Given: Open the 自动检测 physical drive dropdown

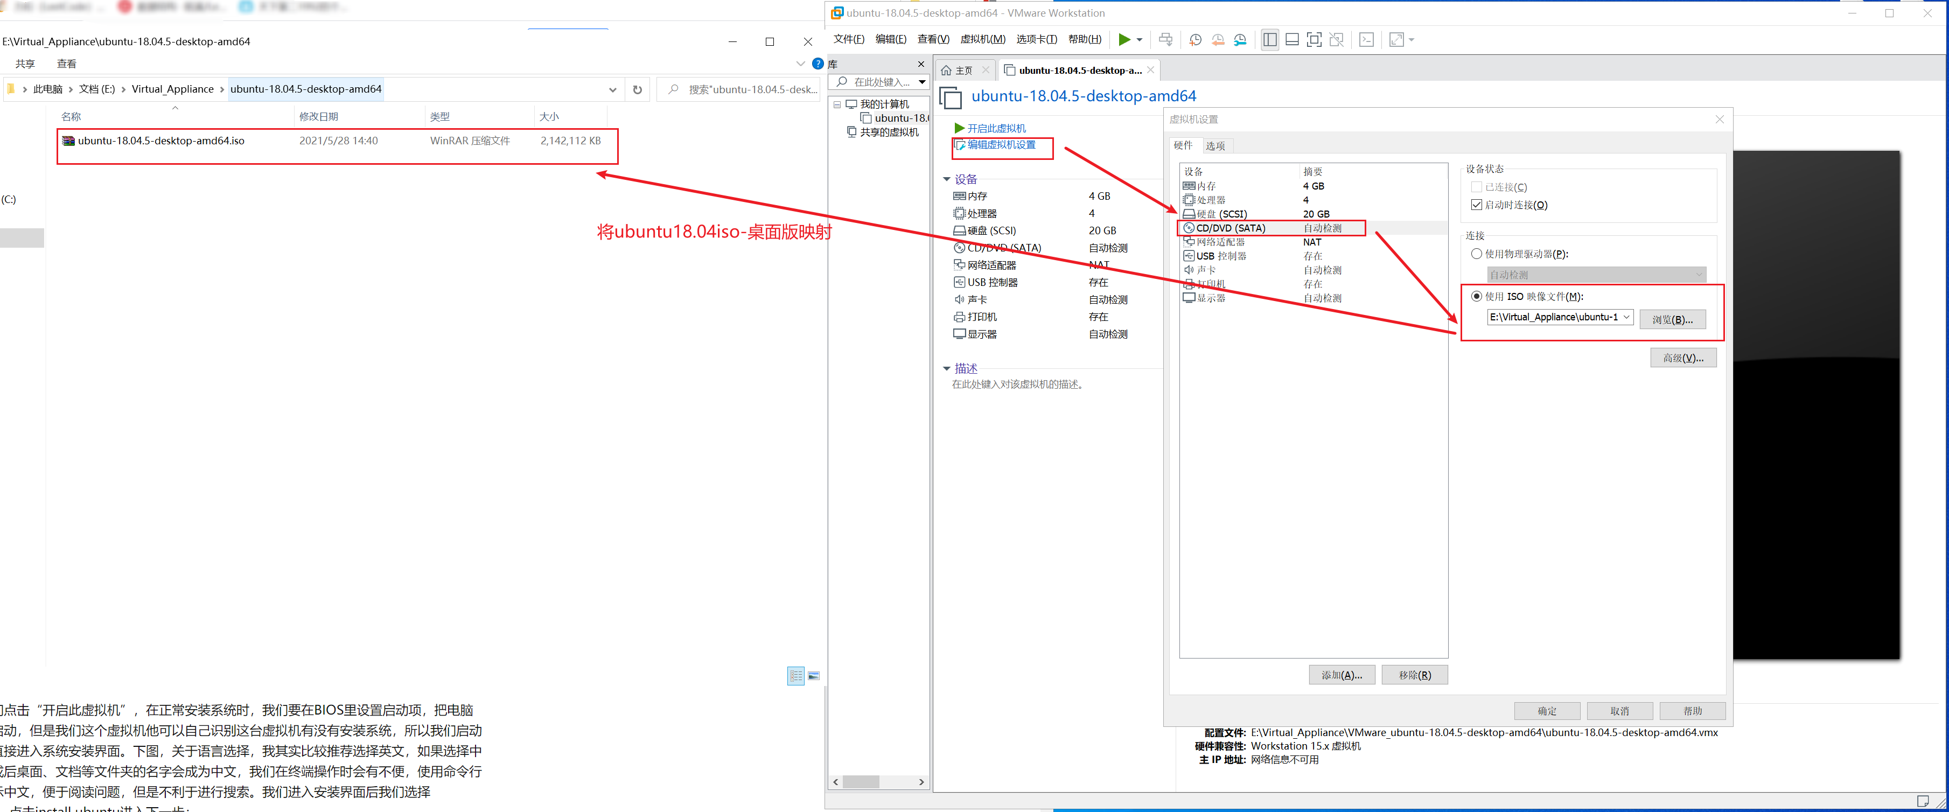Looking at the screenshot, I should click(x=1596, y=275).
